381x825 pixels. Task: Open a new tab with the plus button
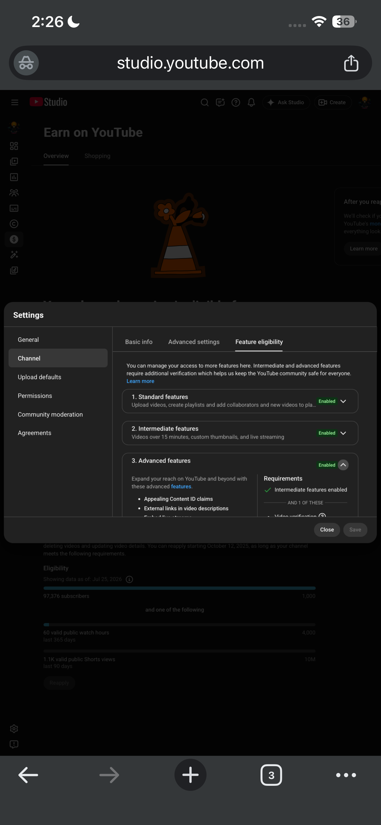pos(190,775)
